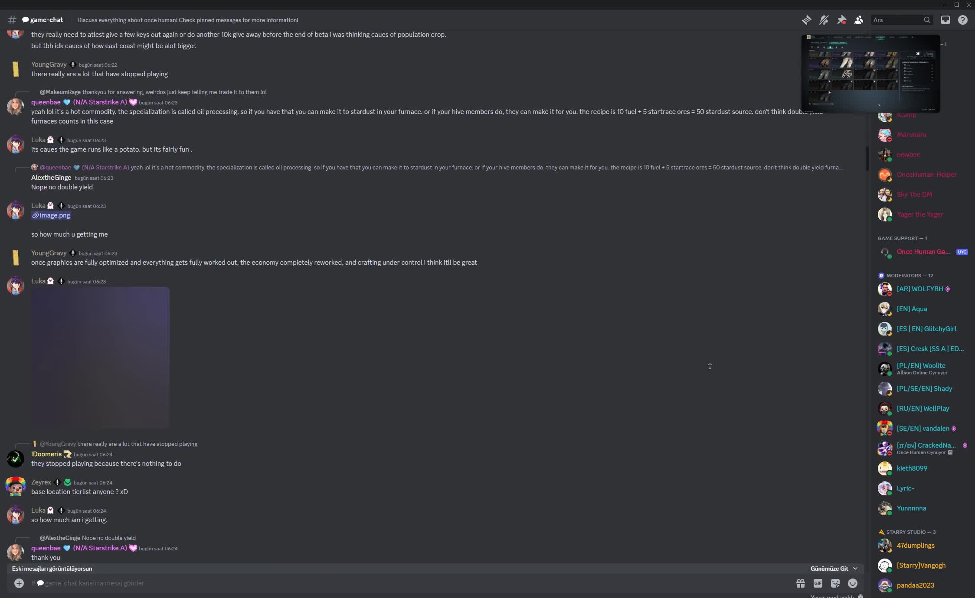The height and width of the screenshot is (598, 975).
Task: Open the floating game screenshot preview
Action: (870, 74)
